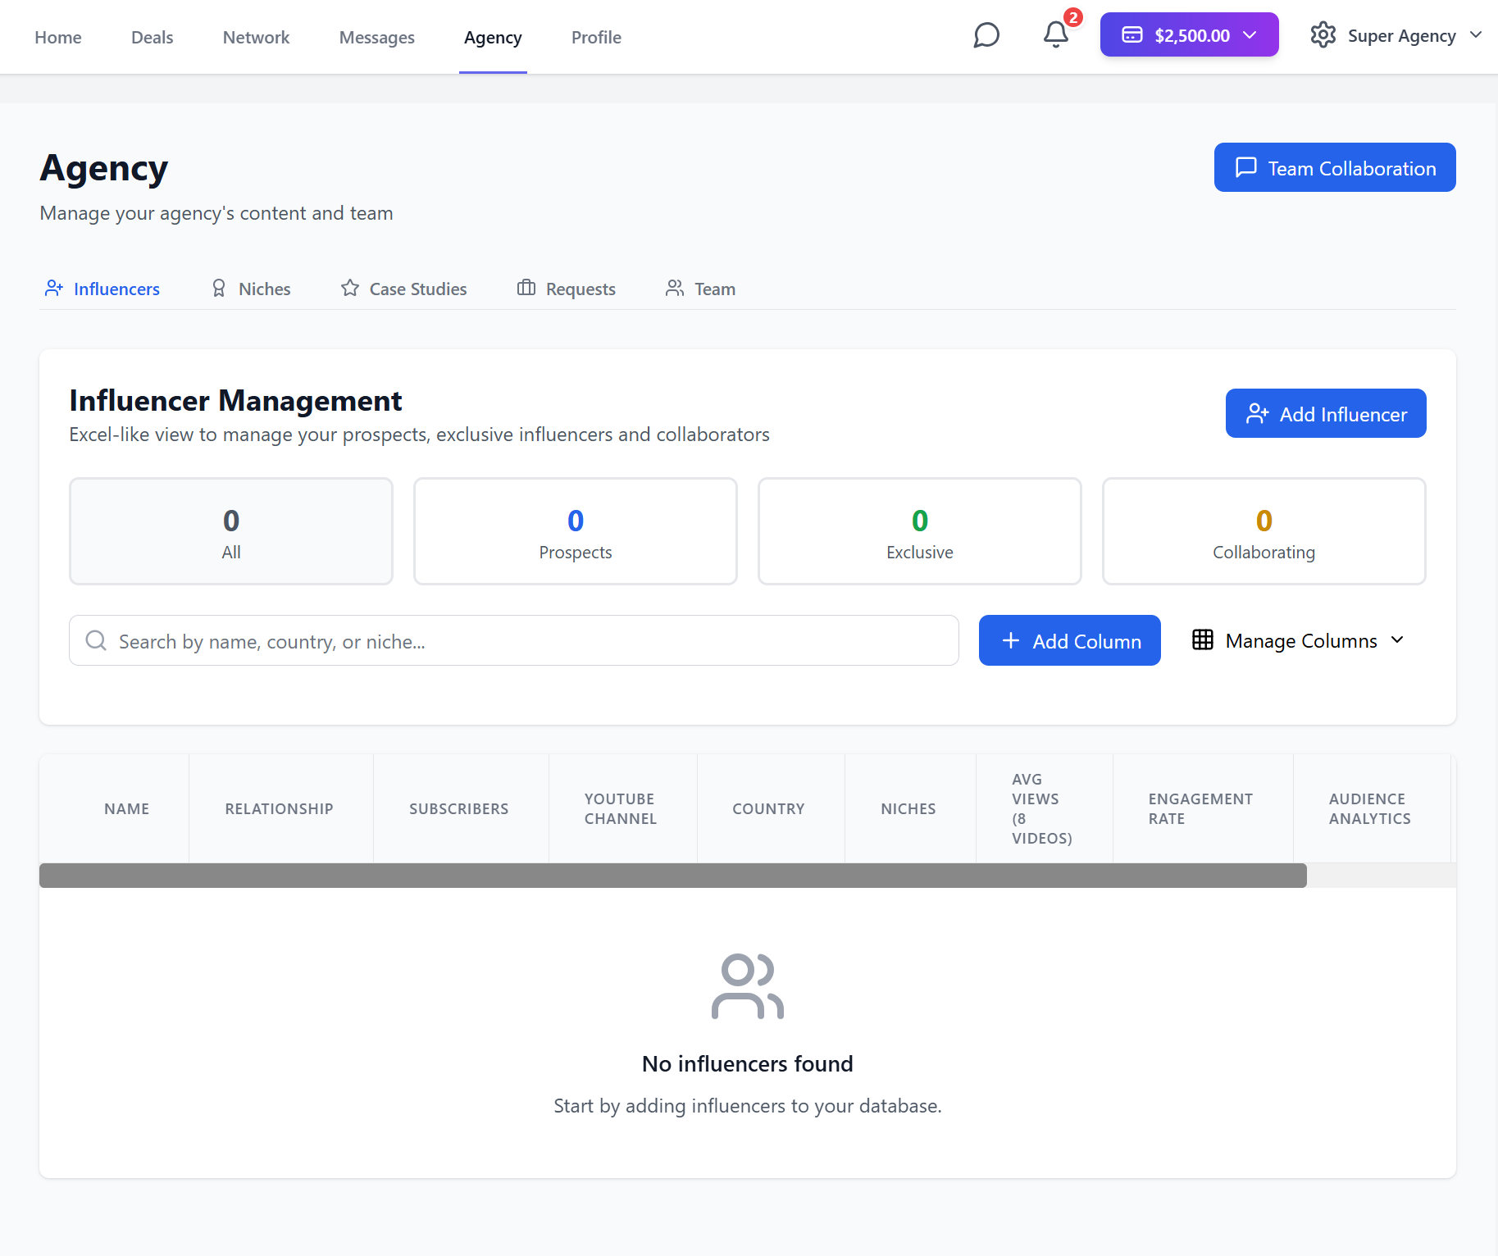Click the RELATIONSHIP column header
The height and width of the screenshot is (1256, 1498).
(x=280, y=808)
